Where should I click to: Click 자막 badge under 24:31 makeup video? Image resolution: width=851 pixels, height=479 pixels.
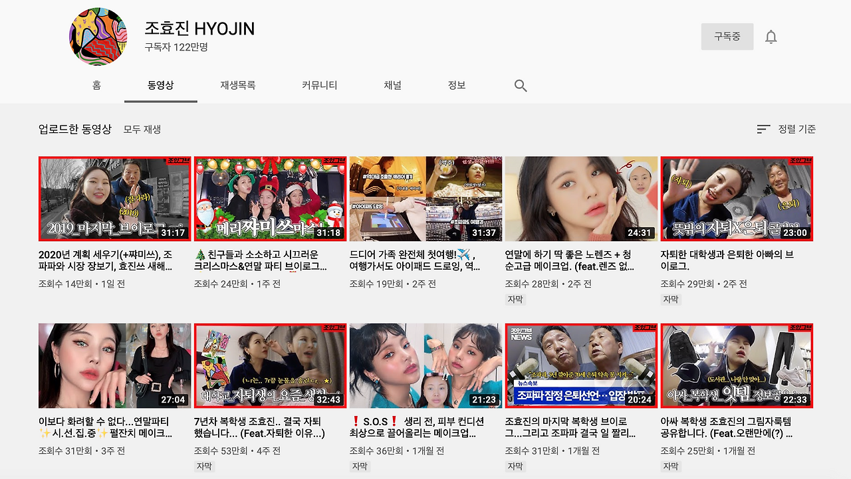tap(515, 300)
